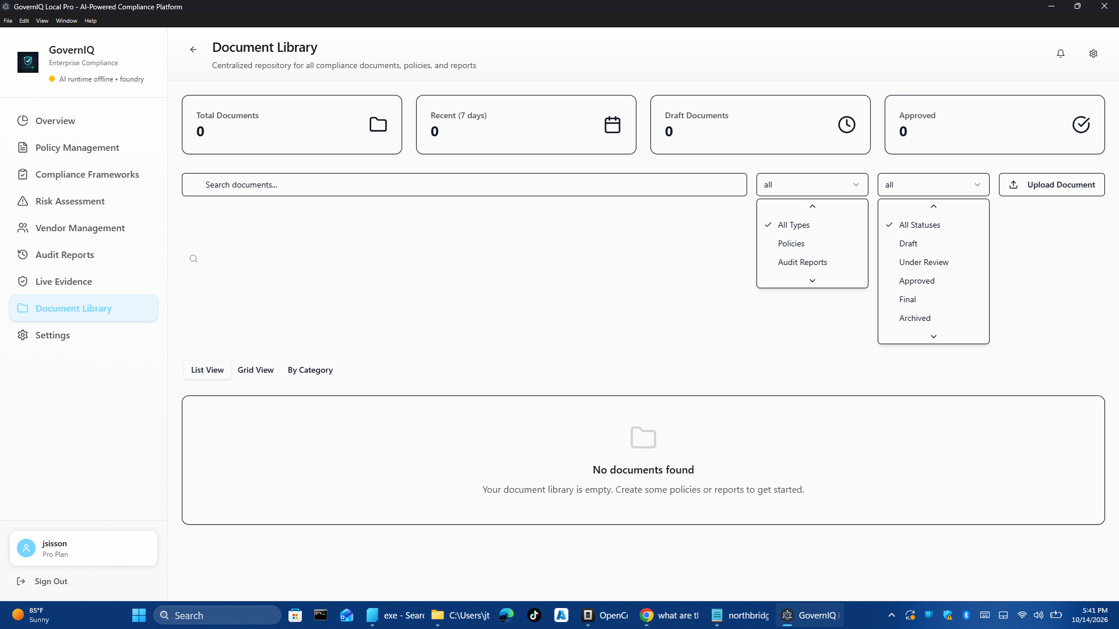Click the GovernIQ shield logo
The image size is (1119, 629).
28,62
